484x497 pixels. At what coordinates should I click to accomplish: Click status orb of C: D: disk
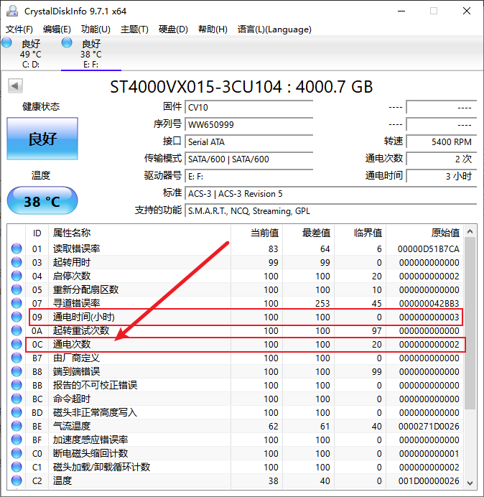pyautogui.click(x=6, y=42)
